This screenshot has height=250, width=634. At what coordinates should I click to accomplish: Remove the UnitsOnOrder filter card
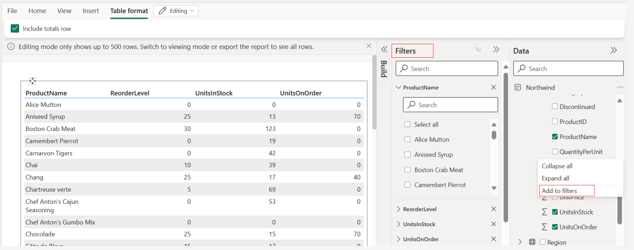click(x=494, y=239)
